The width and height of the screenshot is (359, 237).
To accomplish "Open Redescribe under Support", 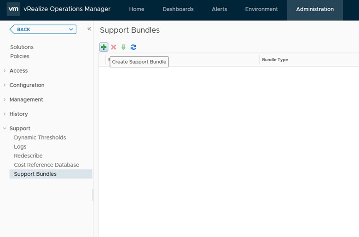I will coord(28,156).
